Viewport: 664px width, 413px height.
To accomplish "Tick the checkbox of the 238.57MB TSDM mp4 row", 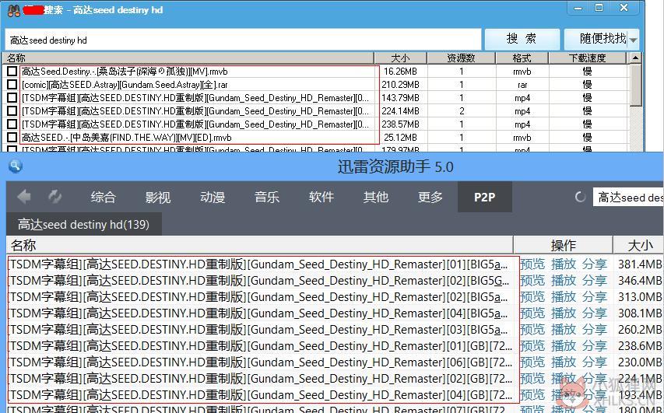I will click(12, 124).
